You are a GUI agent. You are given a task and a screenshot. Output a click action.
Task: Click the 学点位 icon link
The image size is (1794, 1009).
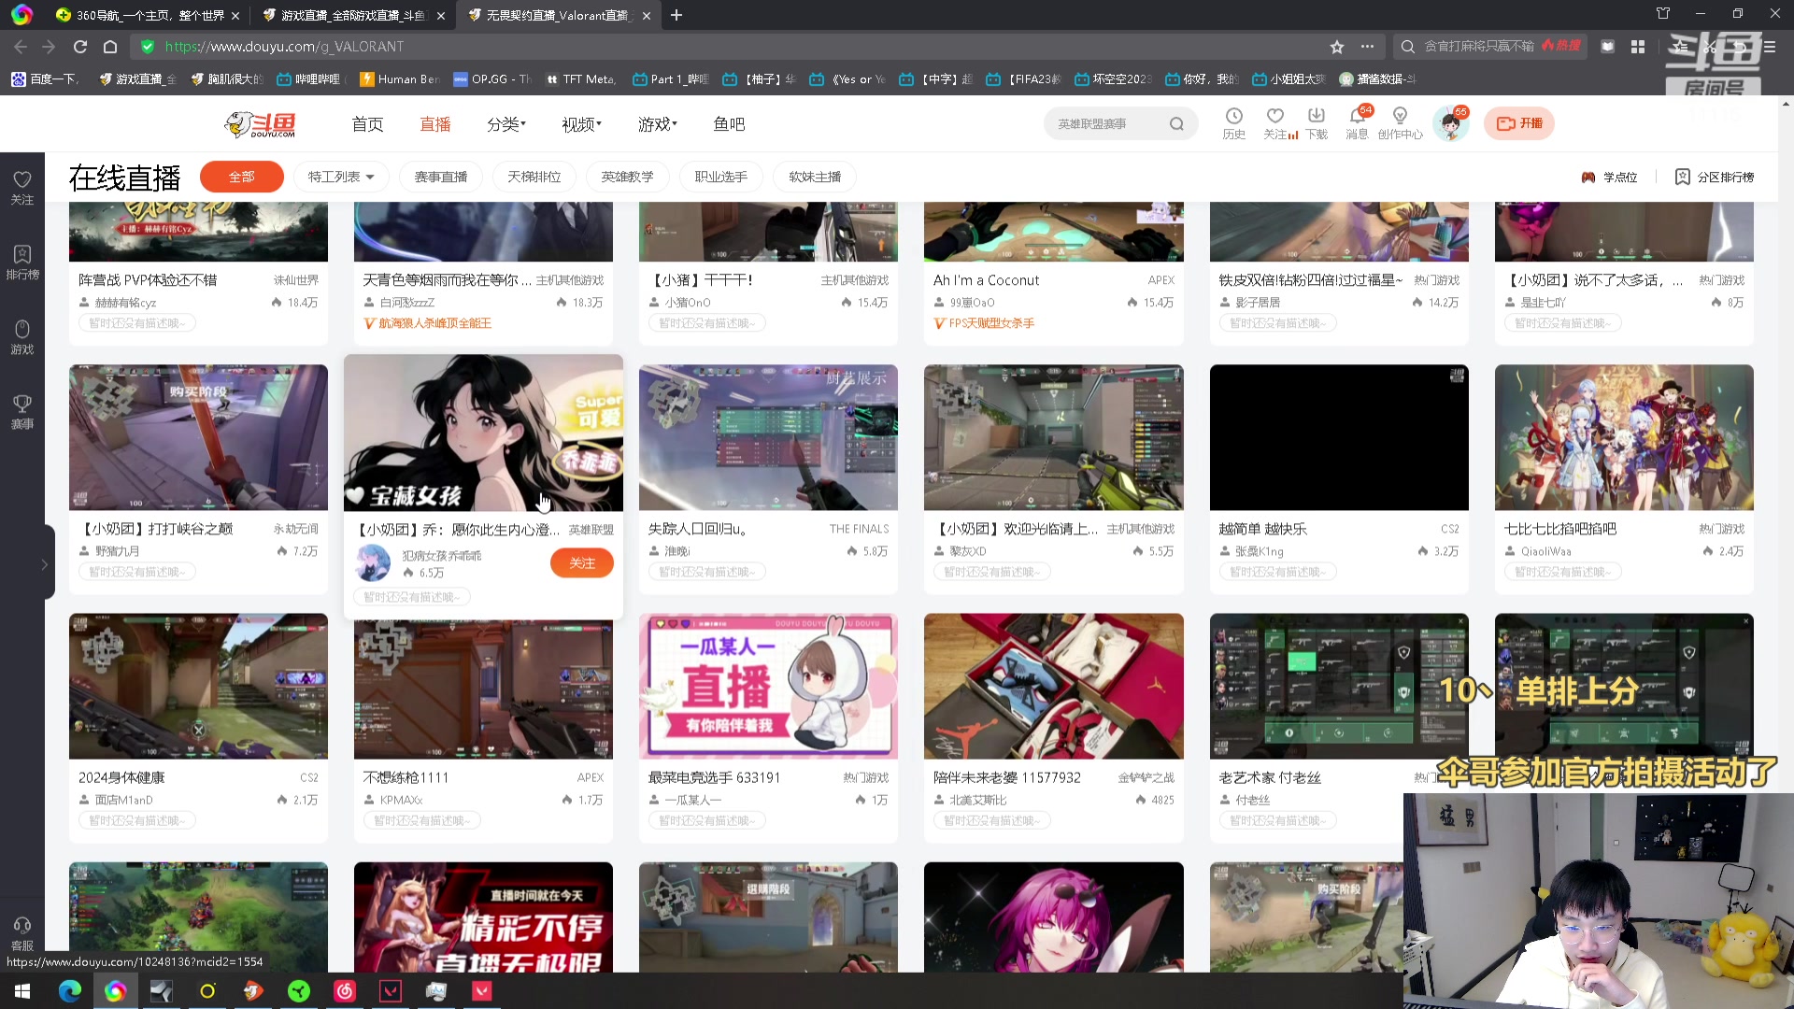click(x=1609, y=177)
